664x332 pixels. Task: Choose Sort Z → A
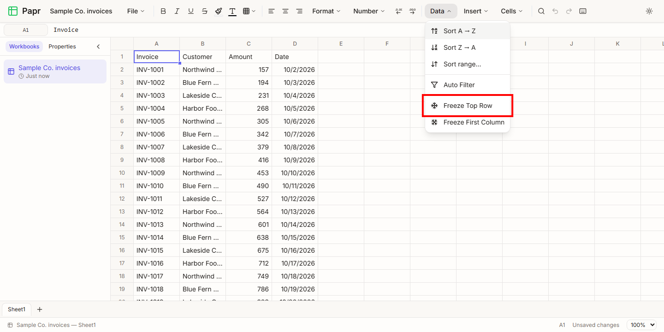[468, 47]
